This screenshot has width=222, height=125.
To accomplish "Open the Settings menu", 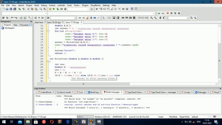I will 106,5.
